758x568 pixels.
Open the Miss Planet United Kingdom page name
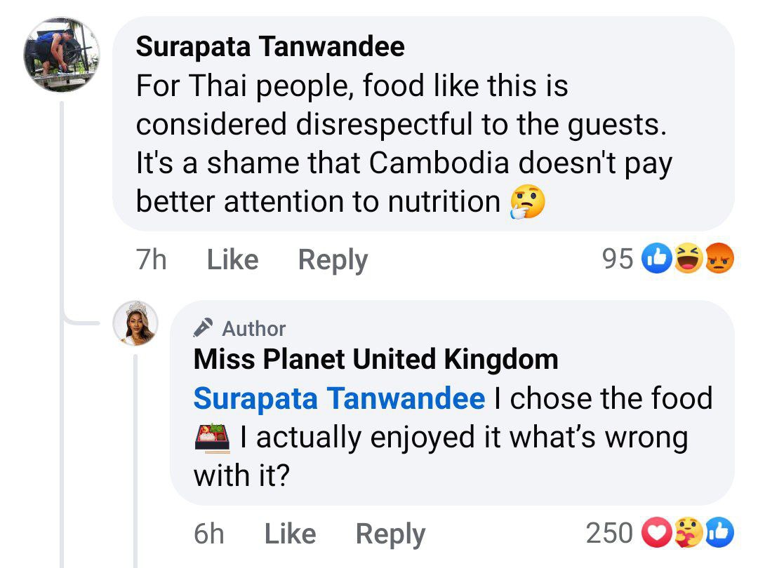pos(375,360)
